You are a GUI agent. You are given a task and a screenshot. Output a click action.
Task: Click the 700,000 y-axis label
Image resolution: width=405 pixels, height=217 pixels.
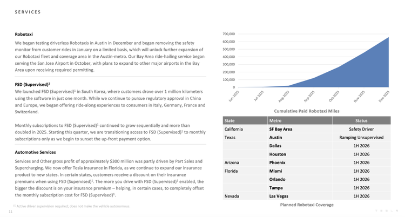228,34
